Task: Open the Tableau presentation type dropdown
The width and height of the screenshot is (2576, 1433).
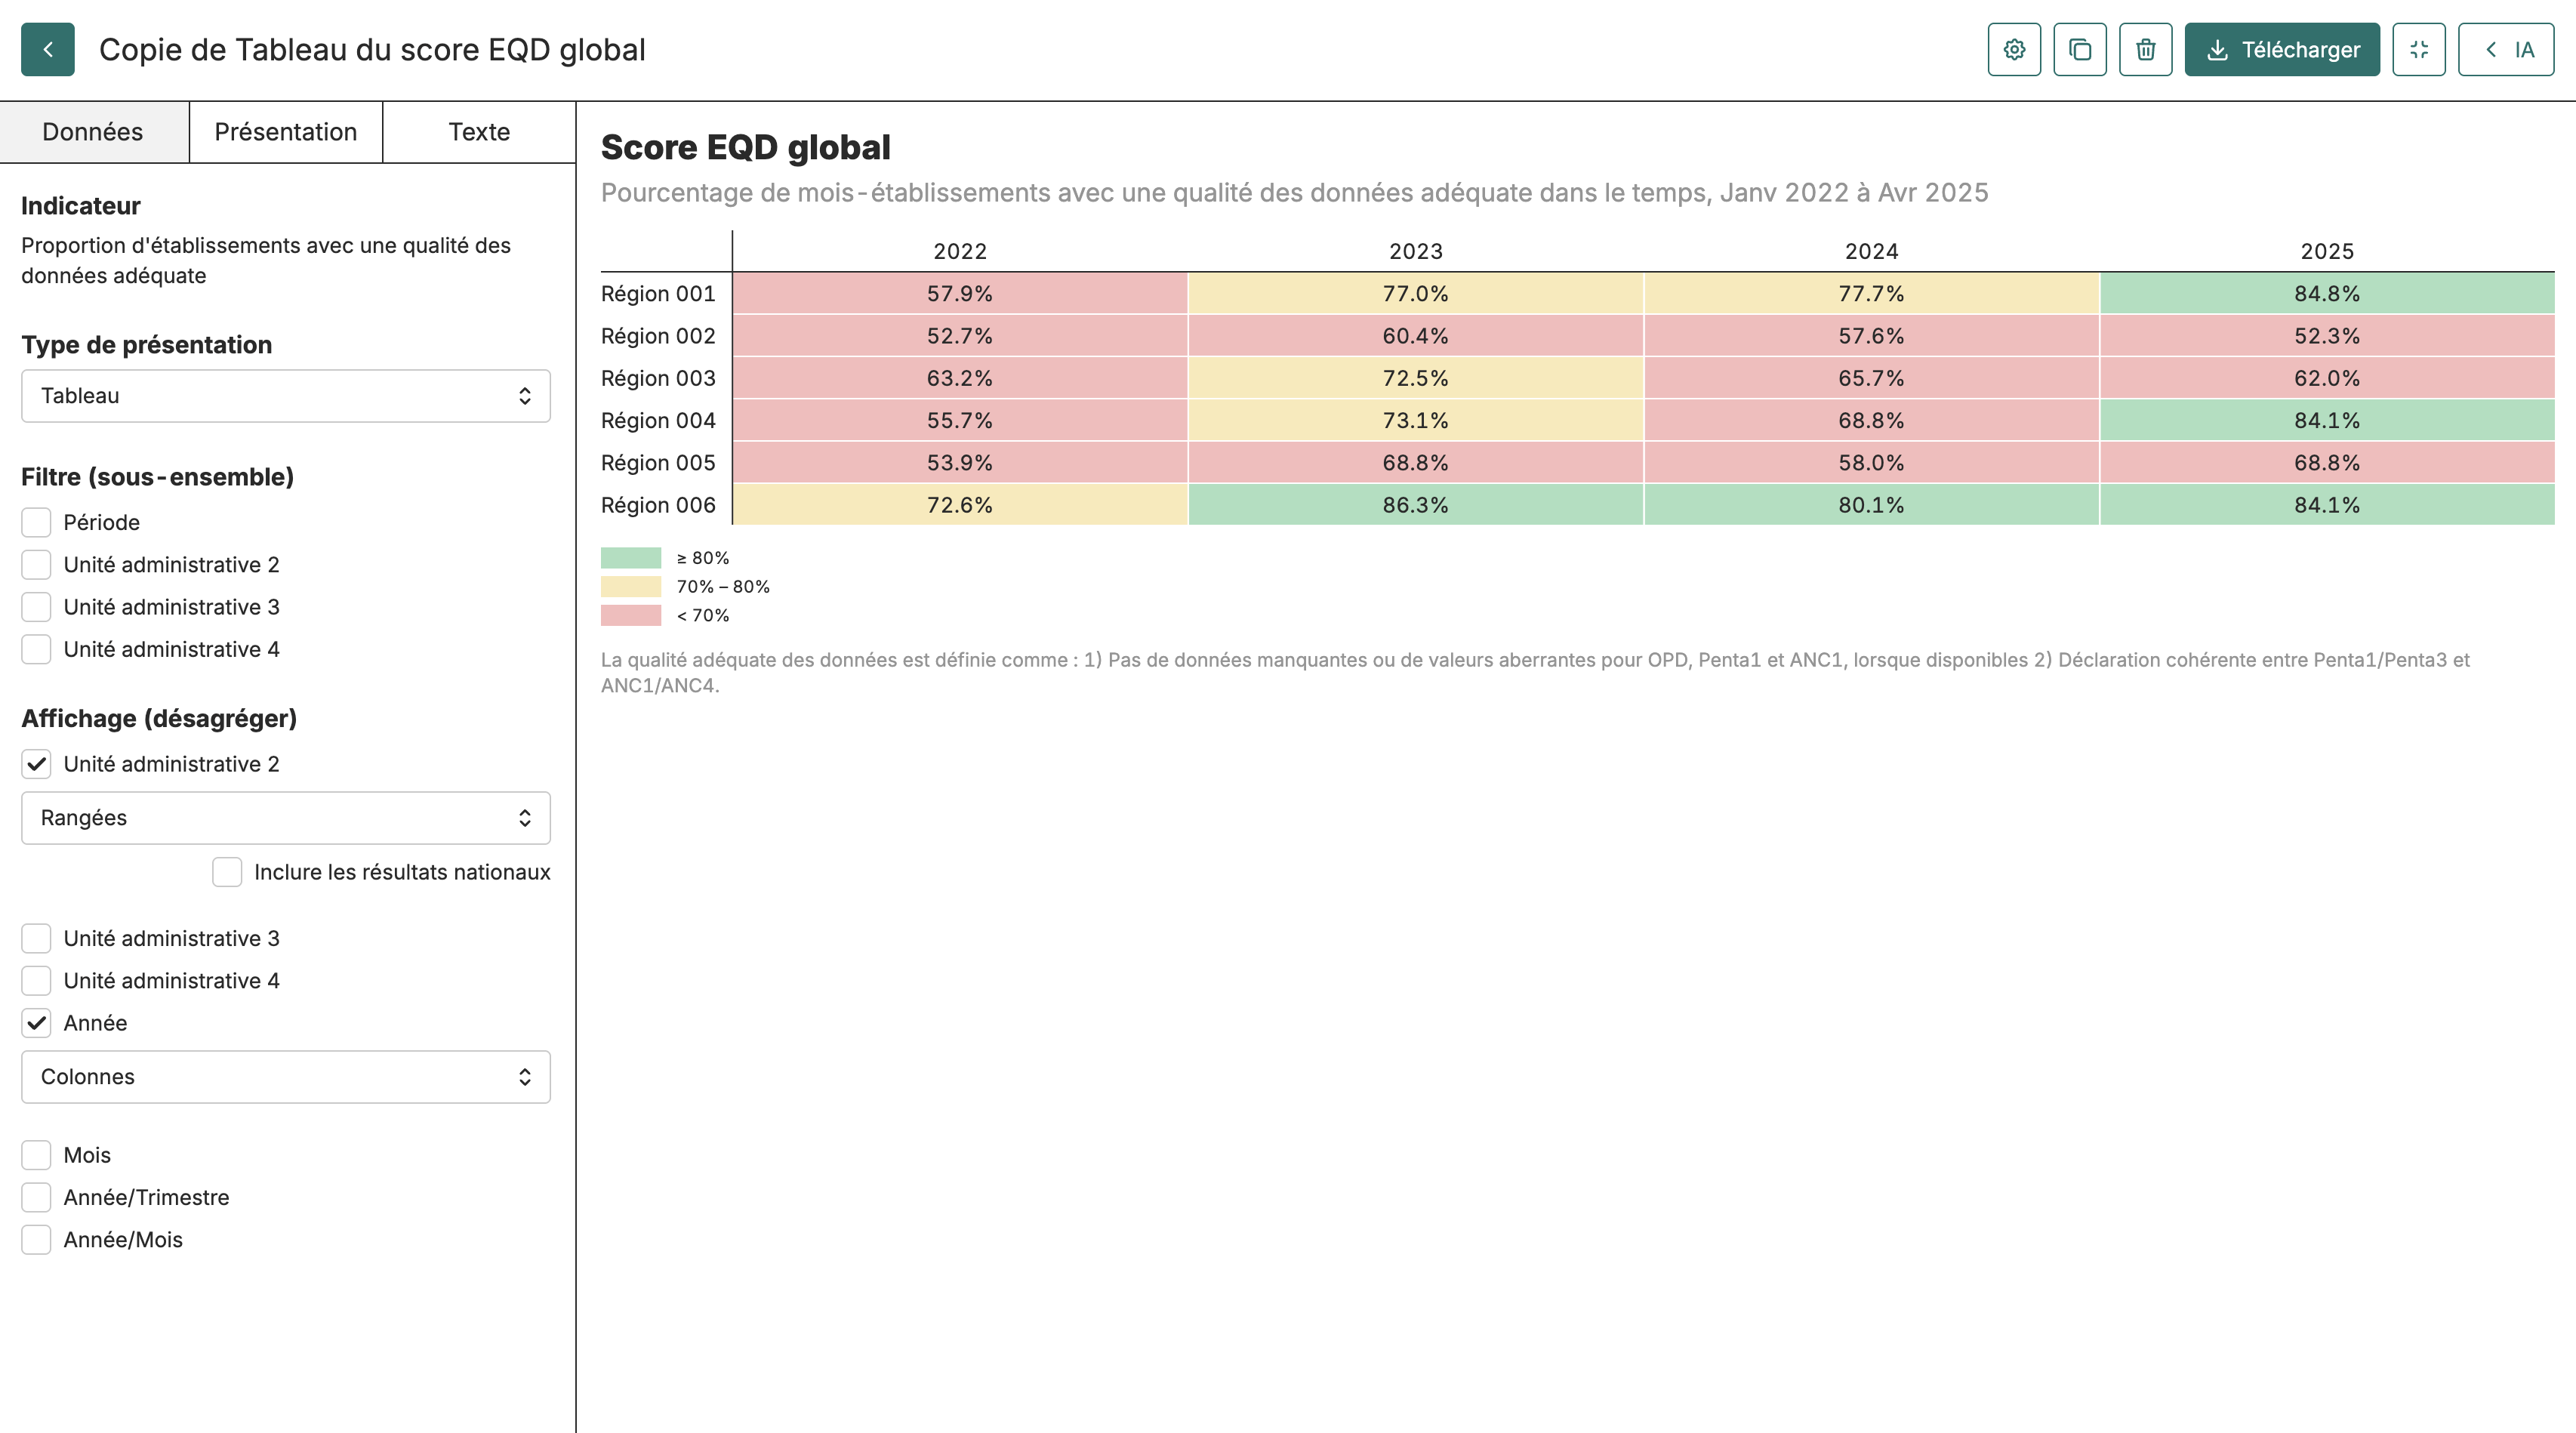Action: point(286,396)
